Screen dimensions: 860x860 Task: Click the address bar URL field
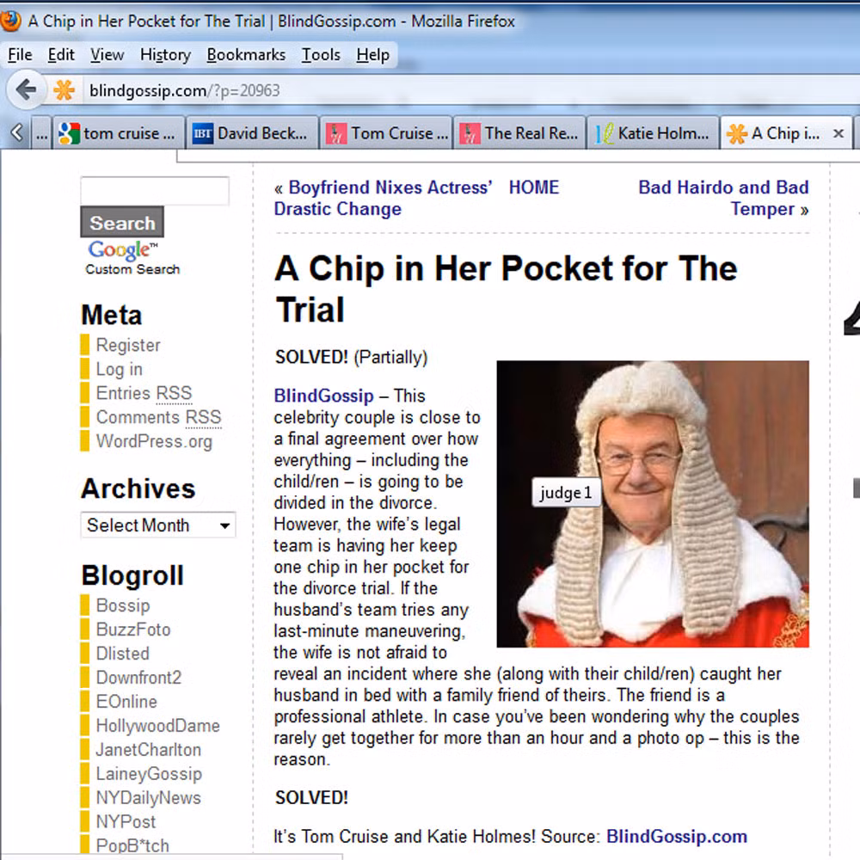tap(471, 90)
